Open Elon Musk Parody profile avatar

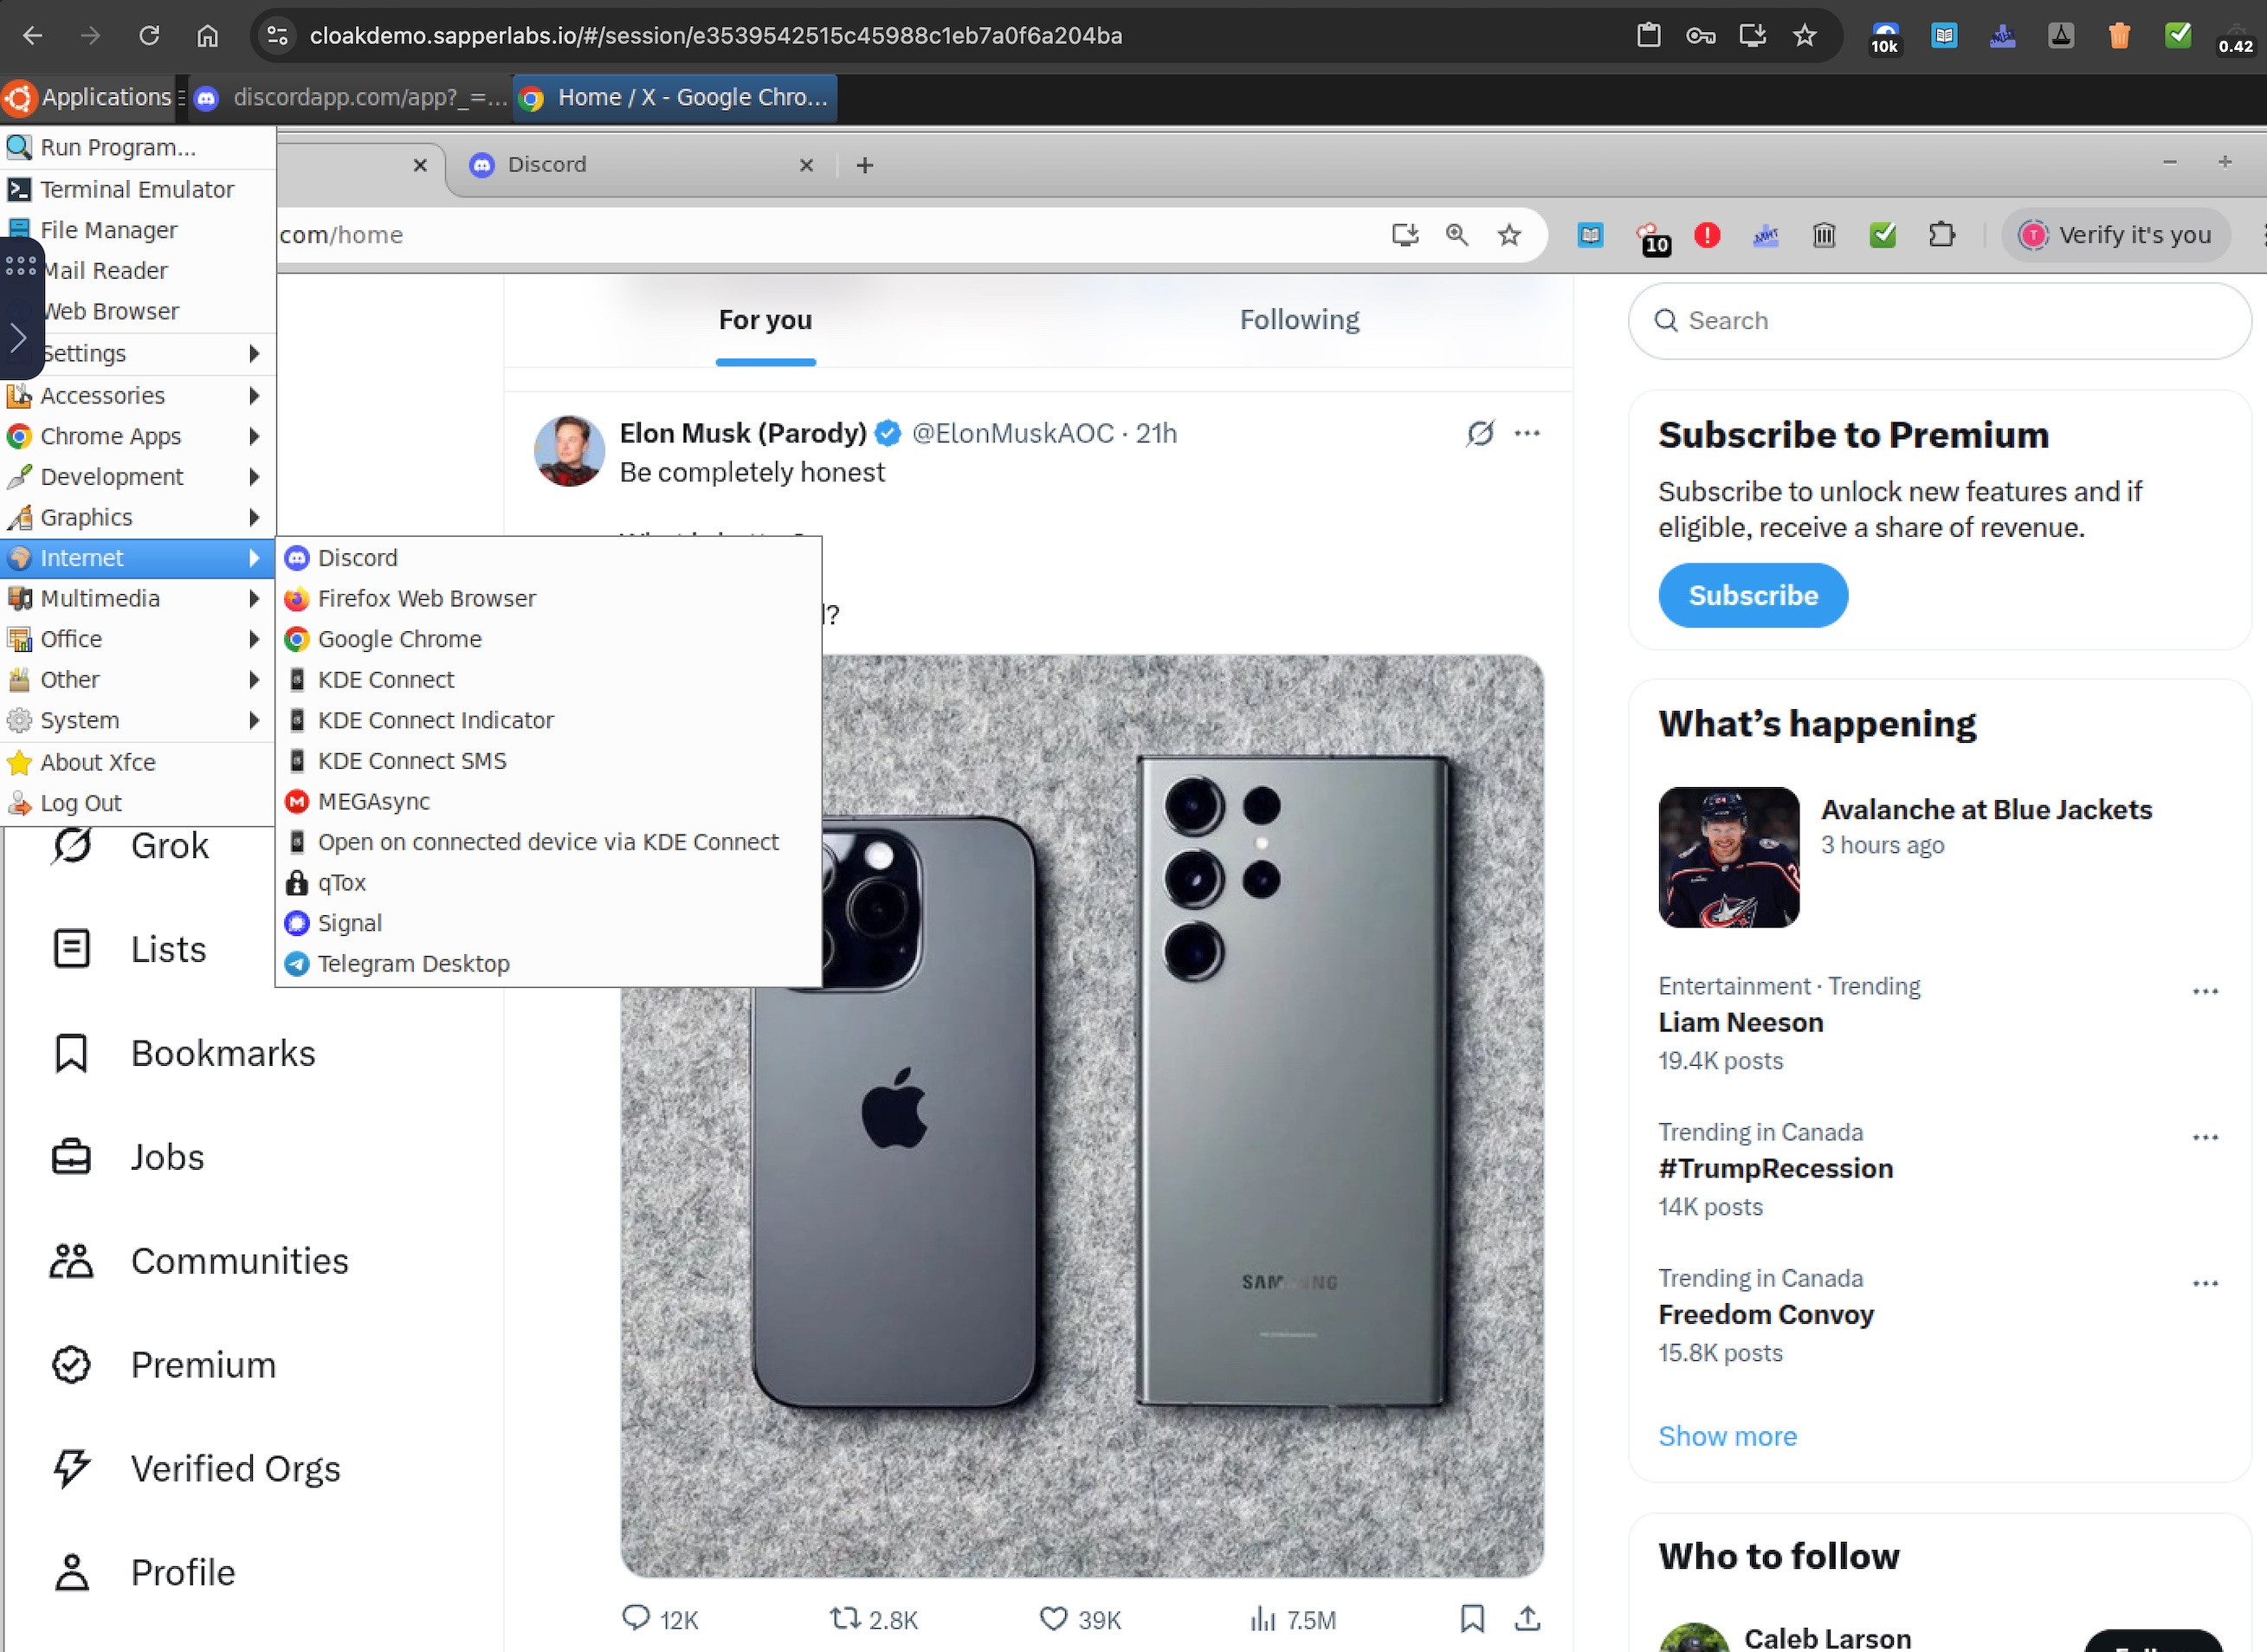[569, 451]
